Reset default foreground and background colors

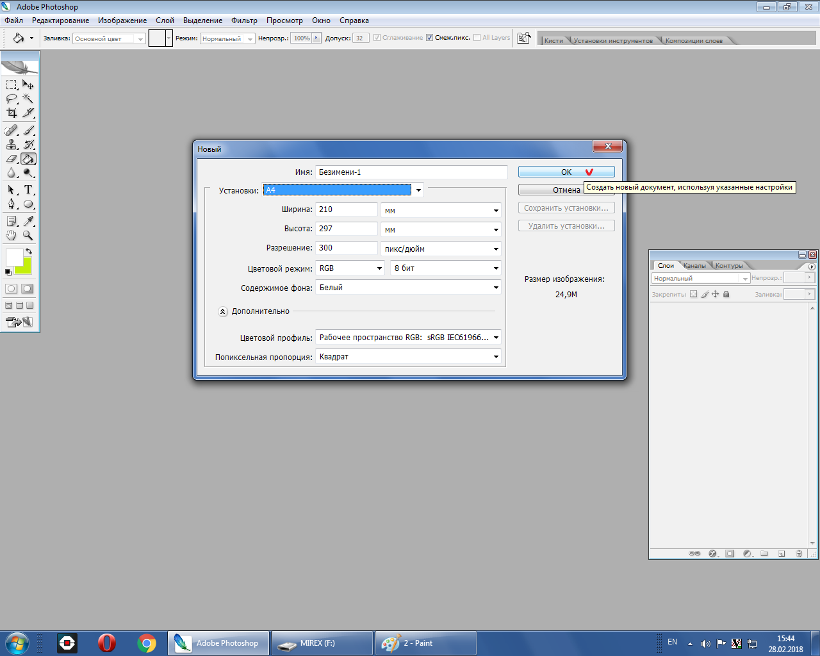pyautogui.click(x=8, y=272)
